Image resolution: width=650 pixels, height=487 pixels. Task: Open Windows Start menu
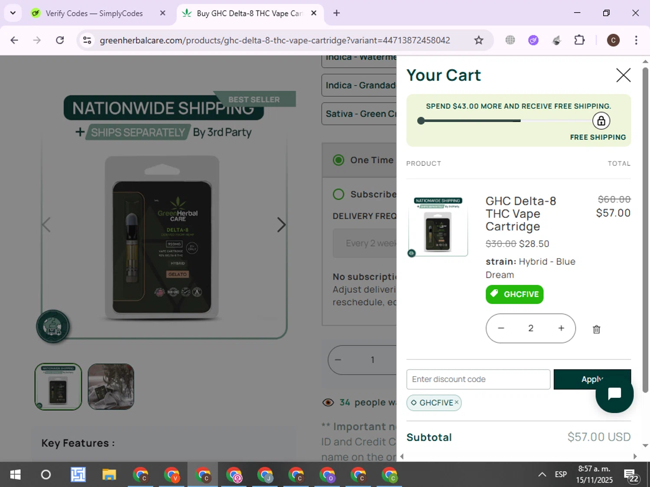point(15,475)
